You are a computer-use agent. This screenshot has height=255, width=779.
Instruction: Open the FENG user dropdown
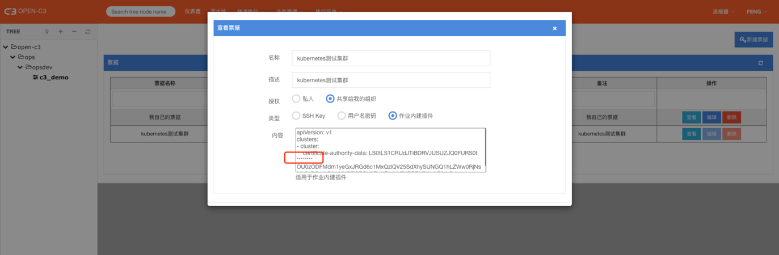tap(757, 11)
